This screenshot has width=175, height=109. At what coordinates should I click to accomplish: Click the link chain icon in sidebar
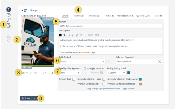click(9, 20)
